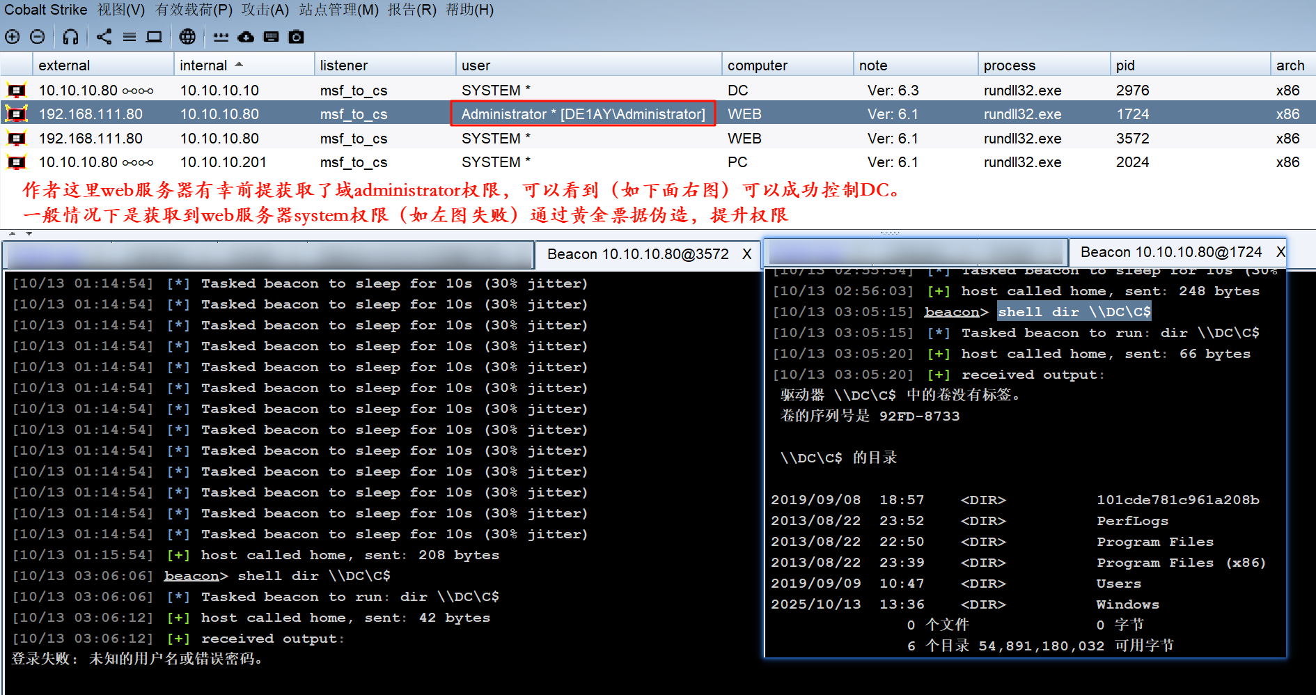Select the session with pid 3572
Screen dimensions: 1316x695
(x=658, y=139)
